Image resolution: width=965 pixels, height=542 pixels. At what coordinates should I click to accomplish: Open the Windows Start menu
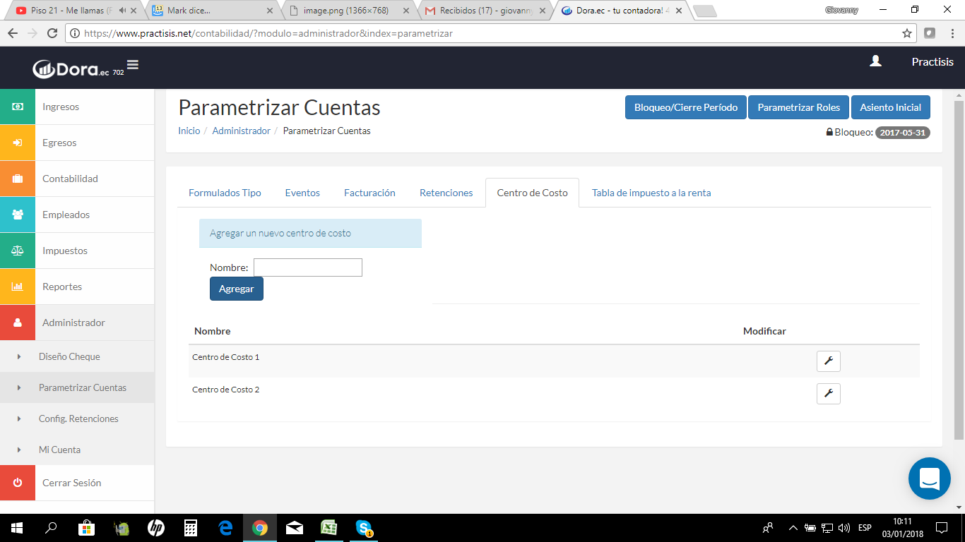tap(17, 528)
